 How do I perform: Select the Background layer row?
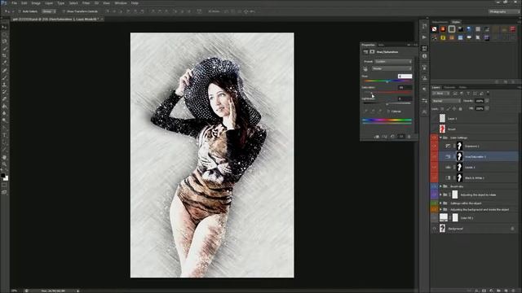point(478,229)
